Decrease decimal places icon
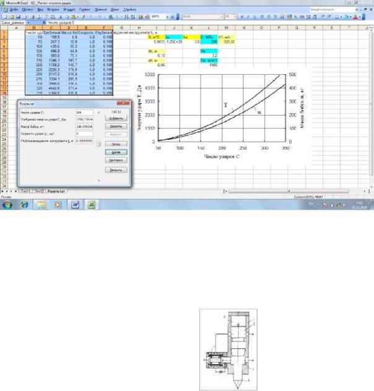Screen dimensions: 374x391 click(x=315, y=17)
